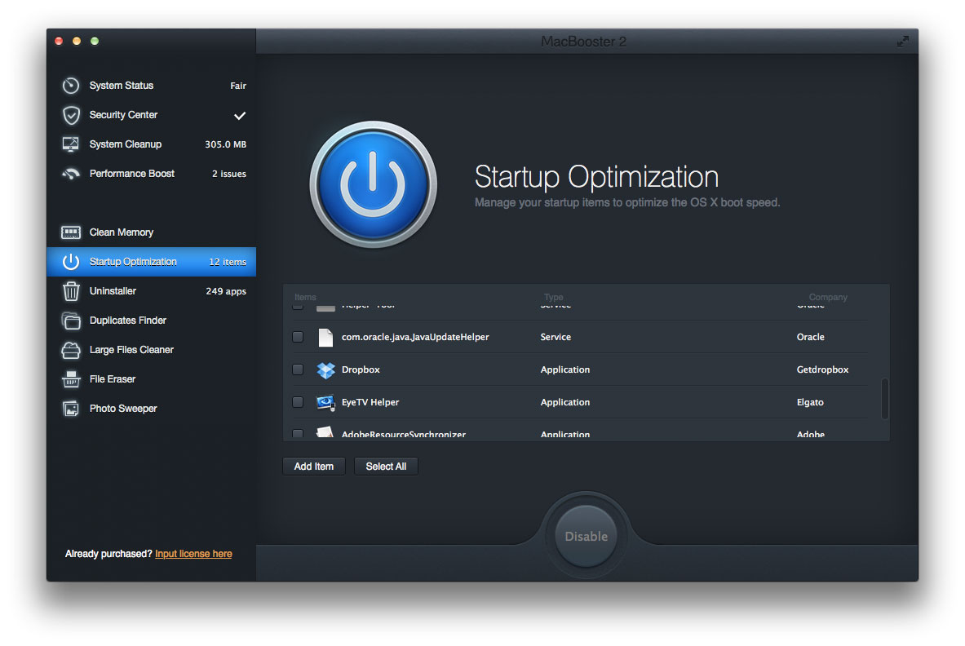Click the Select All button
This screenshot has width=965, height=646.
pyautogui.click(x=386, y=467)
